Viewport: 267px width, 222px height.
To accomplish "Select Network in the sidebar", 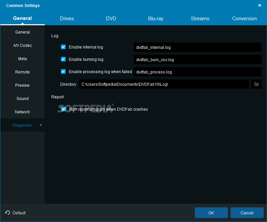I will click(x=23, y=112).
